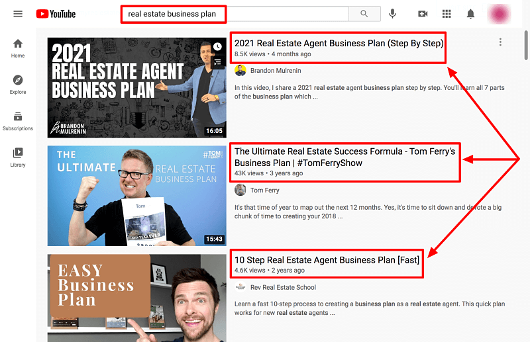Go to Home in the sidebar
The width and height of the screenshot is (530, 342).
coord(18,48)
